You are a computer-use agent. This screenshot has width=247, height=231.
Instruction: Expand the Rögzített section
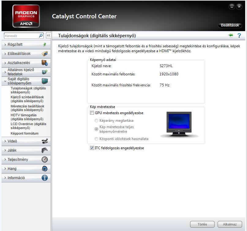pyautogui.click(x=26, y=45)
